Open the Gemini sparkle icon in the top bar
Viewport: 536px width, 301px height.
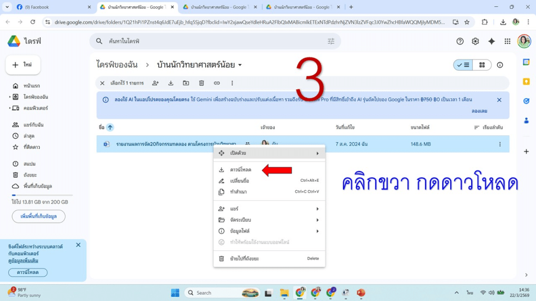[x=491, y=41]
